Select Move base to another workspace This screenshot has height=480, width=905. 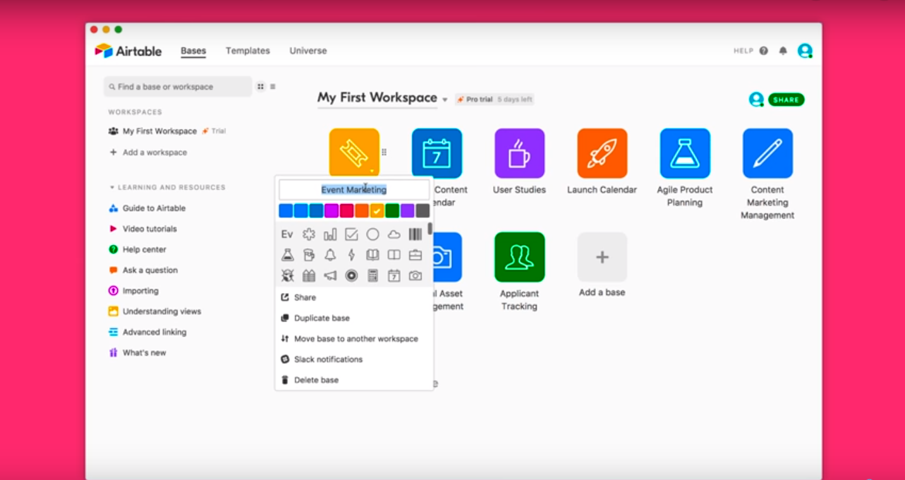tap(354, 339)
